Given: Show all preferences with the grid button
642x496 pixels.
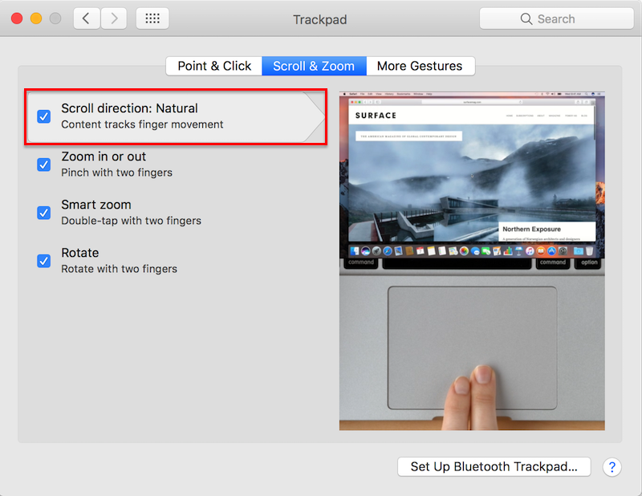Looking at the screenshot, I should coord(152,18).
